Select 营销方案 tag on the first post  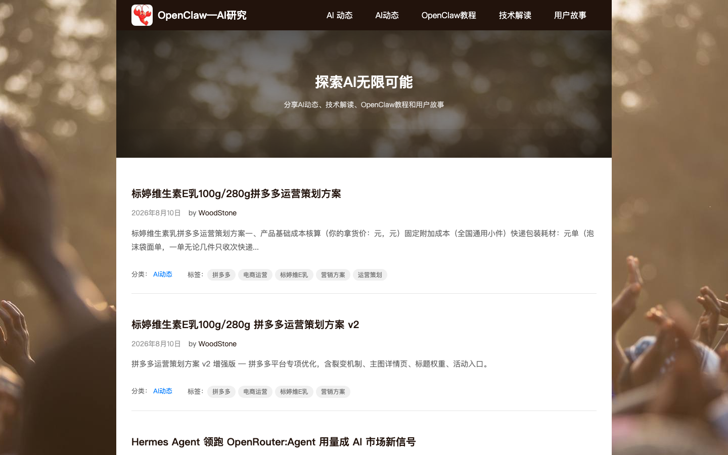coord(333,275)
